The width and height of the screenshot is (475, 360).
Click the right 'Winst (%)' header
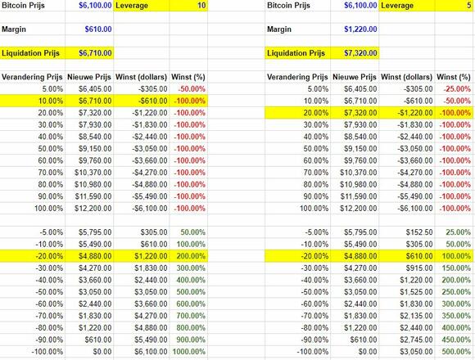click(x=454, y=77)
